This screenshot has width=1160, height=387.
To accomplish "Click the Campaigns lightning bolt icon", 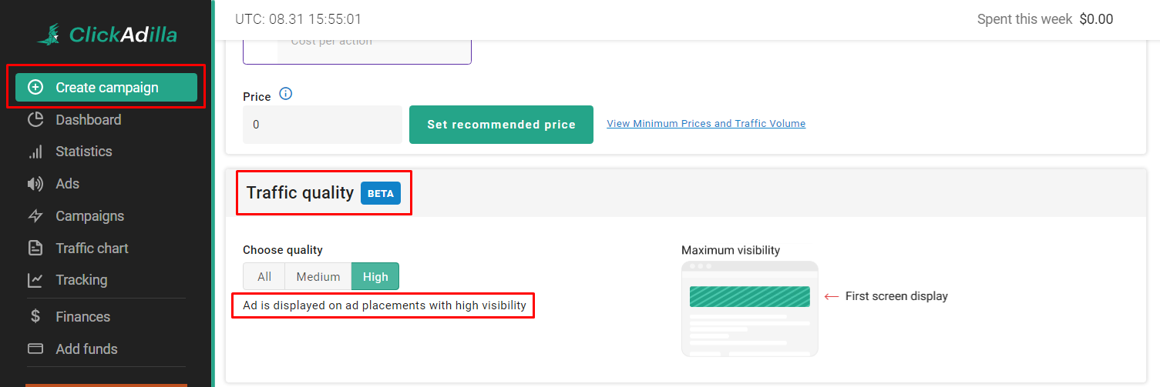I will pyautogui.click(x=35, y=216).
